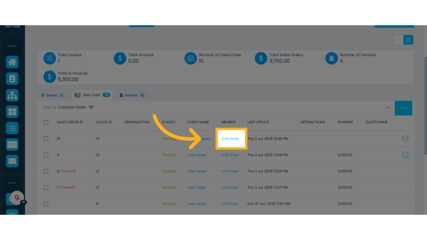Screen dimensions: 427x240
Task: Click the MEMBER column header
Action: click(228, 122)
